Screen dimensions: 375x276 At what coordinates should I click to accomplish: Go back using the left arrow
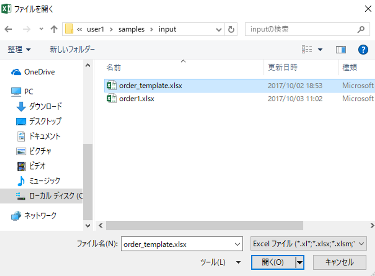tap(8, 29)
